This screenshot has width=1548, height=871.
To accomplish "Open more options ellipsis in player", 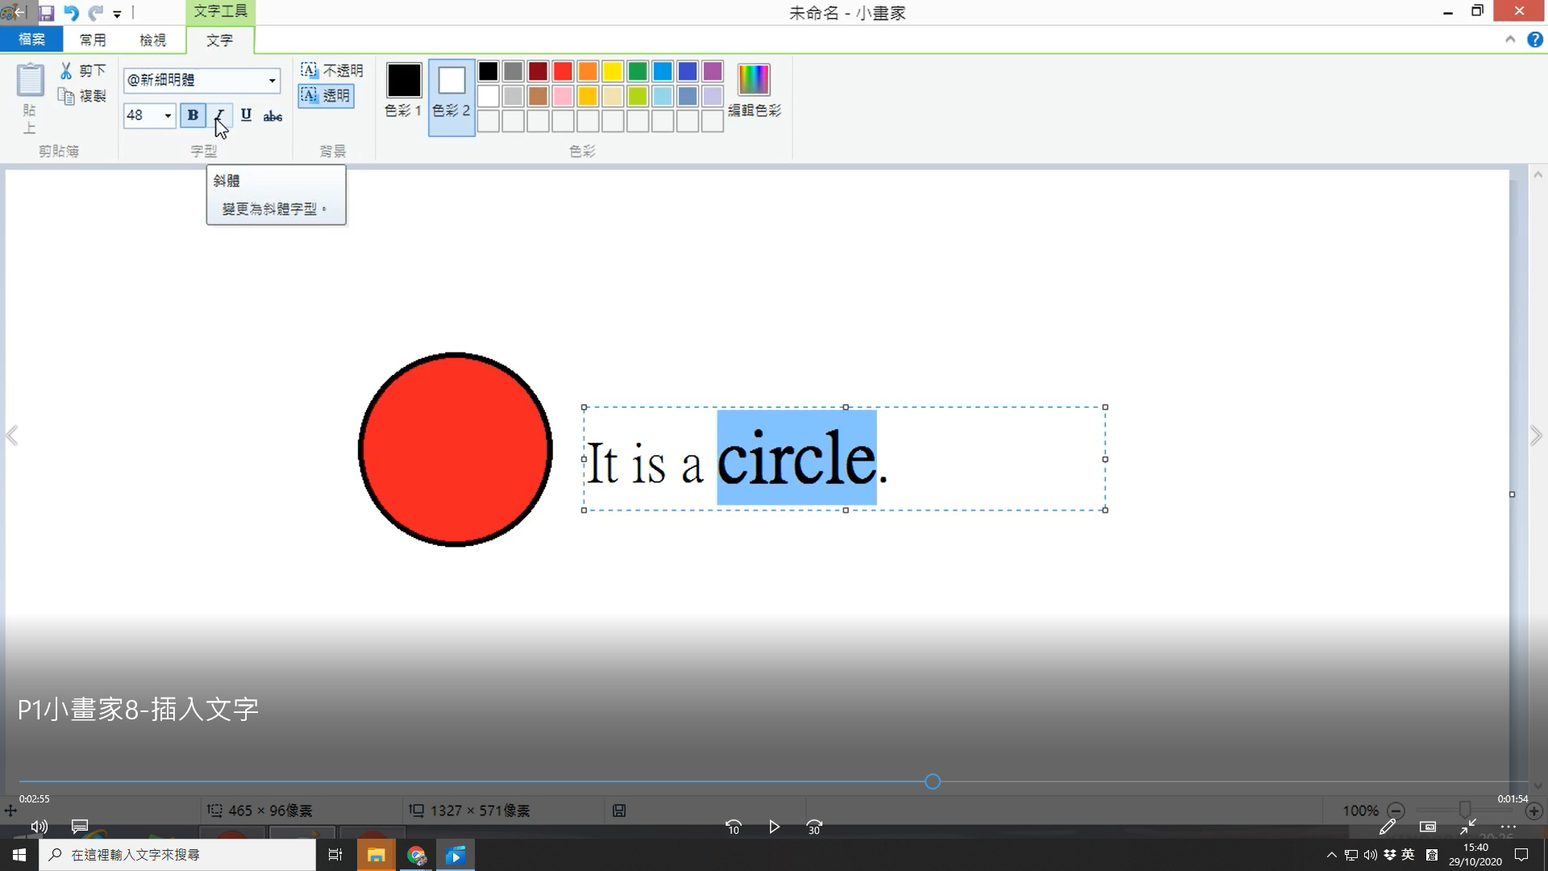I will point(1508,827).
